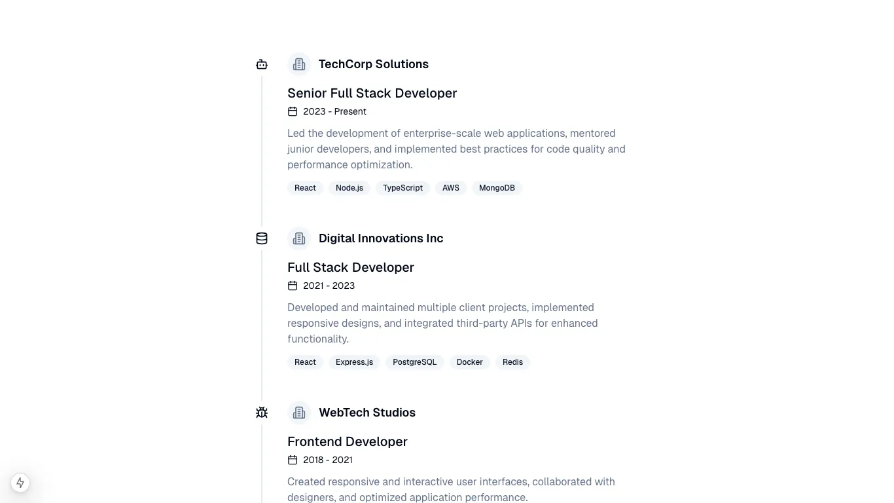Screen dimensions: 894x503
Task: Click the Redis skill tag
Action: click(x=512, y=362)
